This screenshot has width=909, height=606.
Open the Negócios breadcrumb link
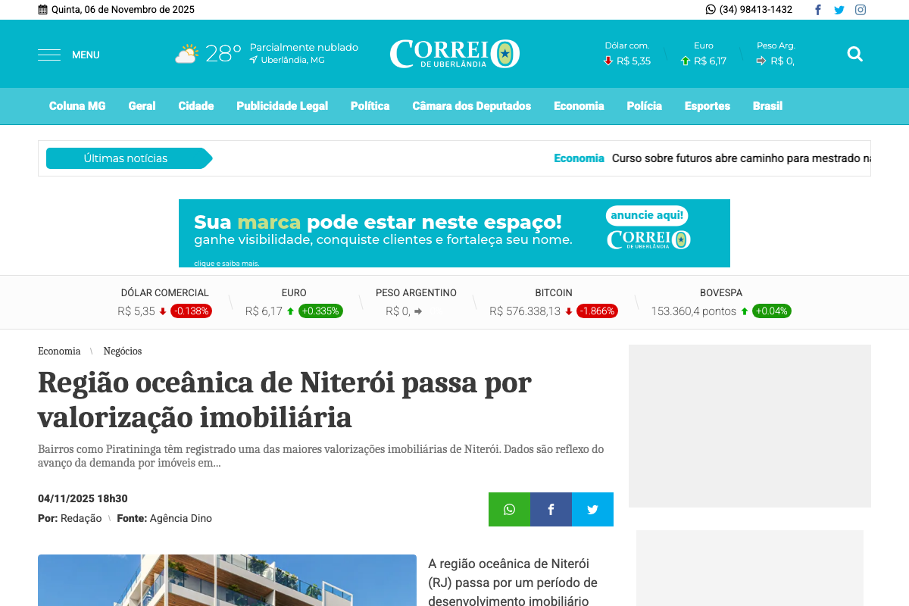tap(123, 351)
